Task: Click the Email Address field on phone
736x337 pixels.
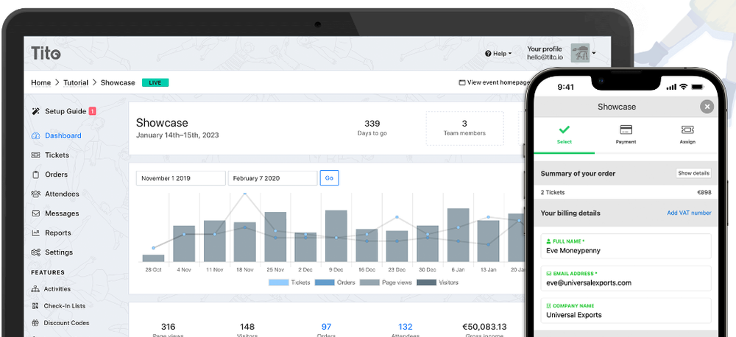Action: (x=626, y=278)
